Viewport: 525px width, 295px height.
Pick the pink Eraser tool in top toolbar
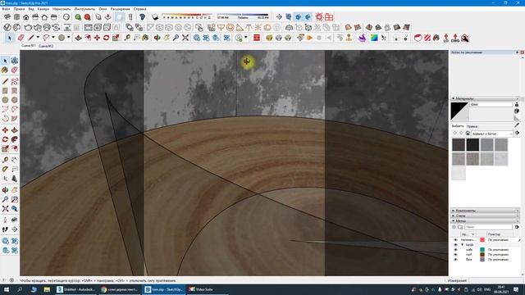pos(21,38)
